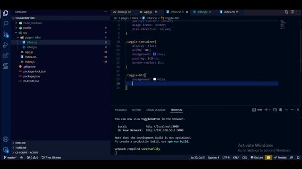
Task: Click the 7 hrs 30 mins timer
Action: [x=51, y=158]
